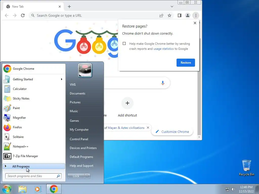Open My Computer from Start menu
The height and width of the screenshot is (194, 259).
tap(79, 130)
